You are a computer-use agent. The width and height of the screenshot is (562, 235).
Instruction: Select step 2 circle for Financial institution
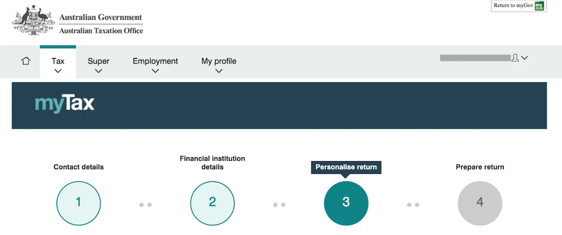pos(212,203)
